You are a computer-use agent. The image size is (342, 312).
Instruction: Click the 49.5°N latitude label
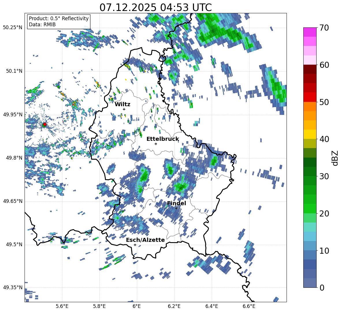pos(14,245)
